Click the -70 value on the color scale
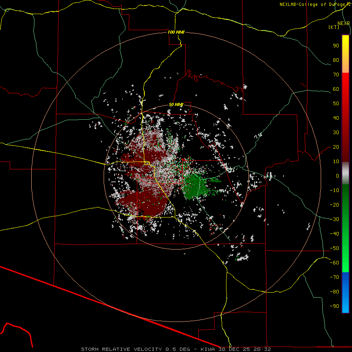Viewport: 352px width, 352px height. pos(334,277)
